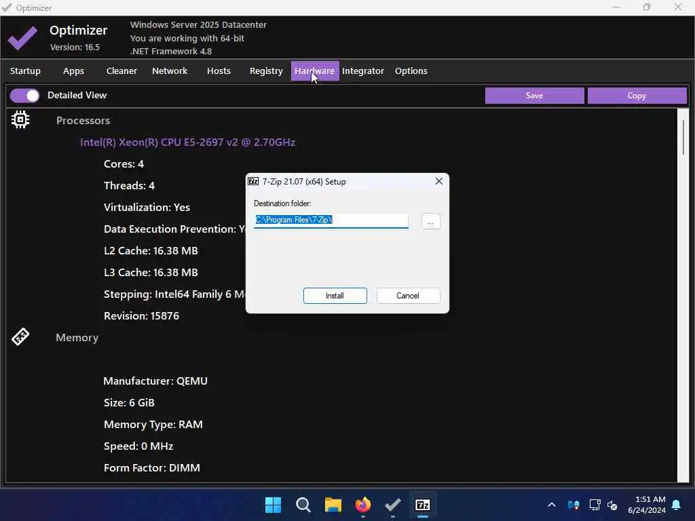Toggle the Detailed View switch
Viewport: 695px width, 521px height.
(25, 95)
